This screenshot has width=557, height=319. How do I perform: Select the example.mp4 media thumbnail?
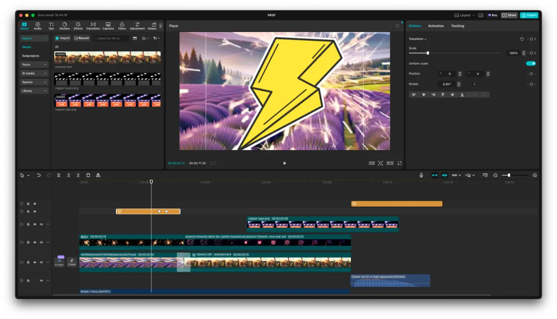tap(107, 57)
